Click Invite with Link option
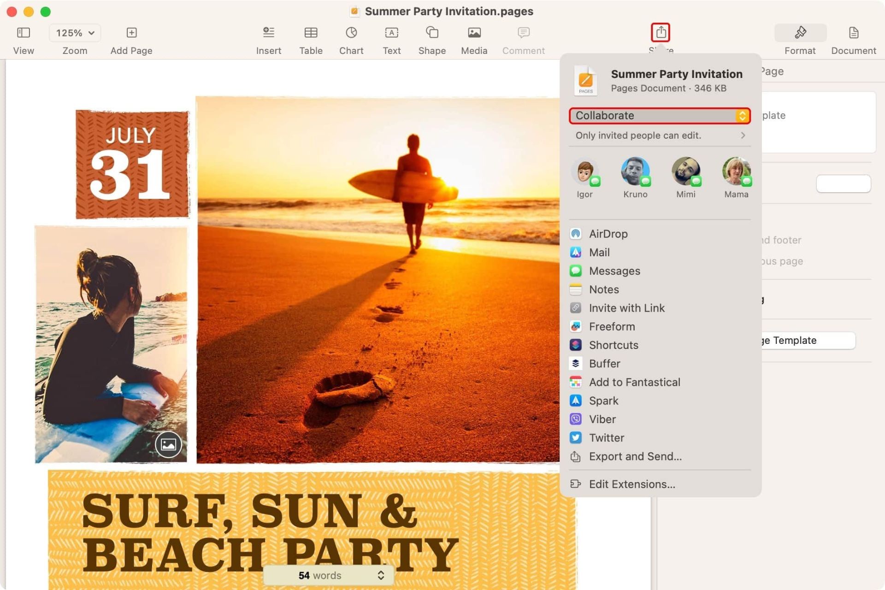The width and height of the screenshot is (885, 590). 627,307
